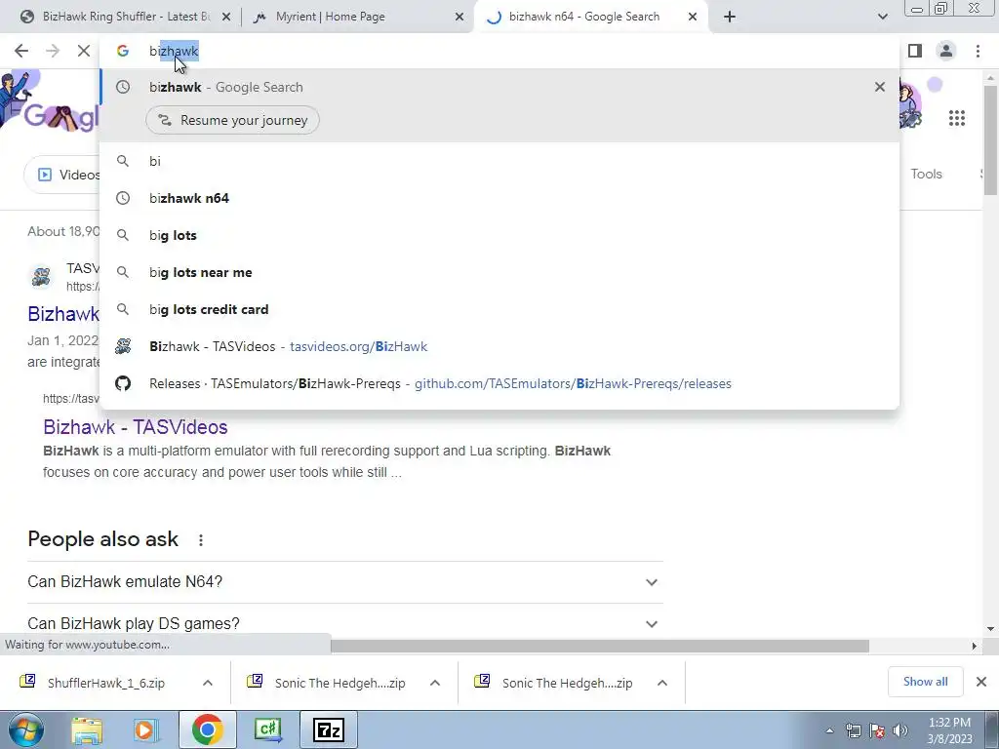The height and width of the screenshot is (749, 999).
Task: Open the tab search dropdown
Action: pos(882,17)
